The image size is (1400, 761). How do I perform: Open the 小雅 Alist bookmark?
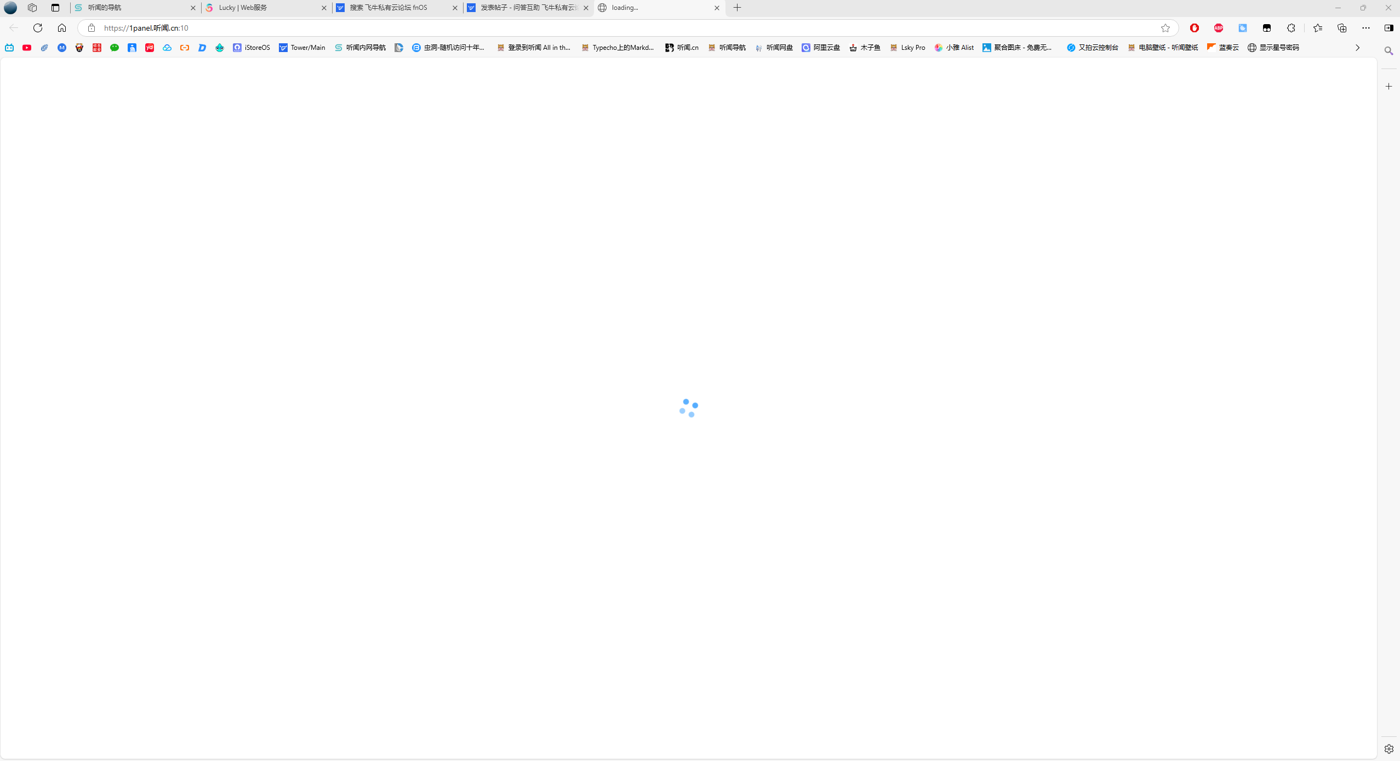pos(954,48)
